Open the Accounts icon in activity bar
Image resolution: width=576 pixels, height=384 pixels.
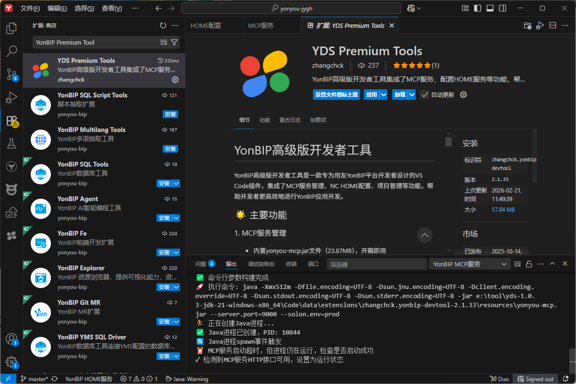click(x=12, y=339)
